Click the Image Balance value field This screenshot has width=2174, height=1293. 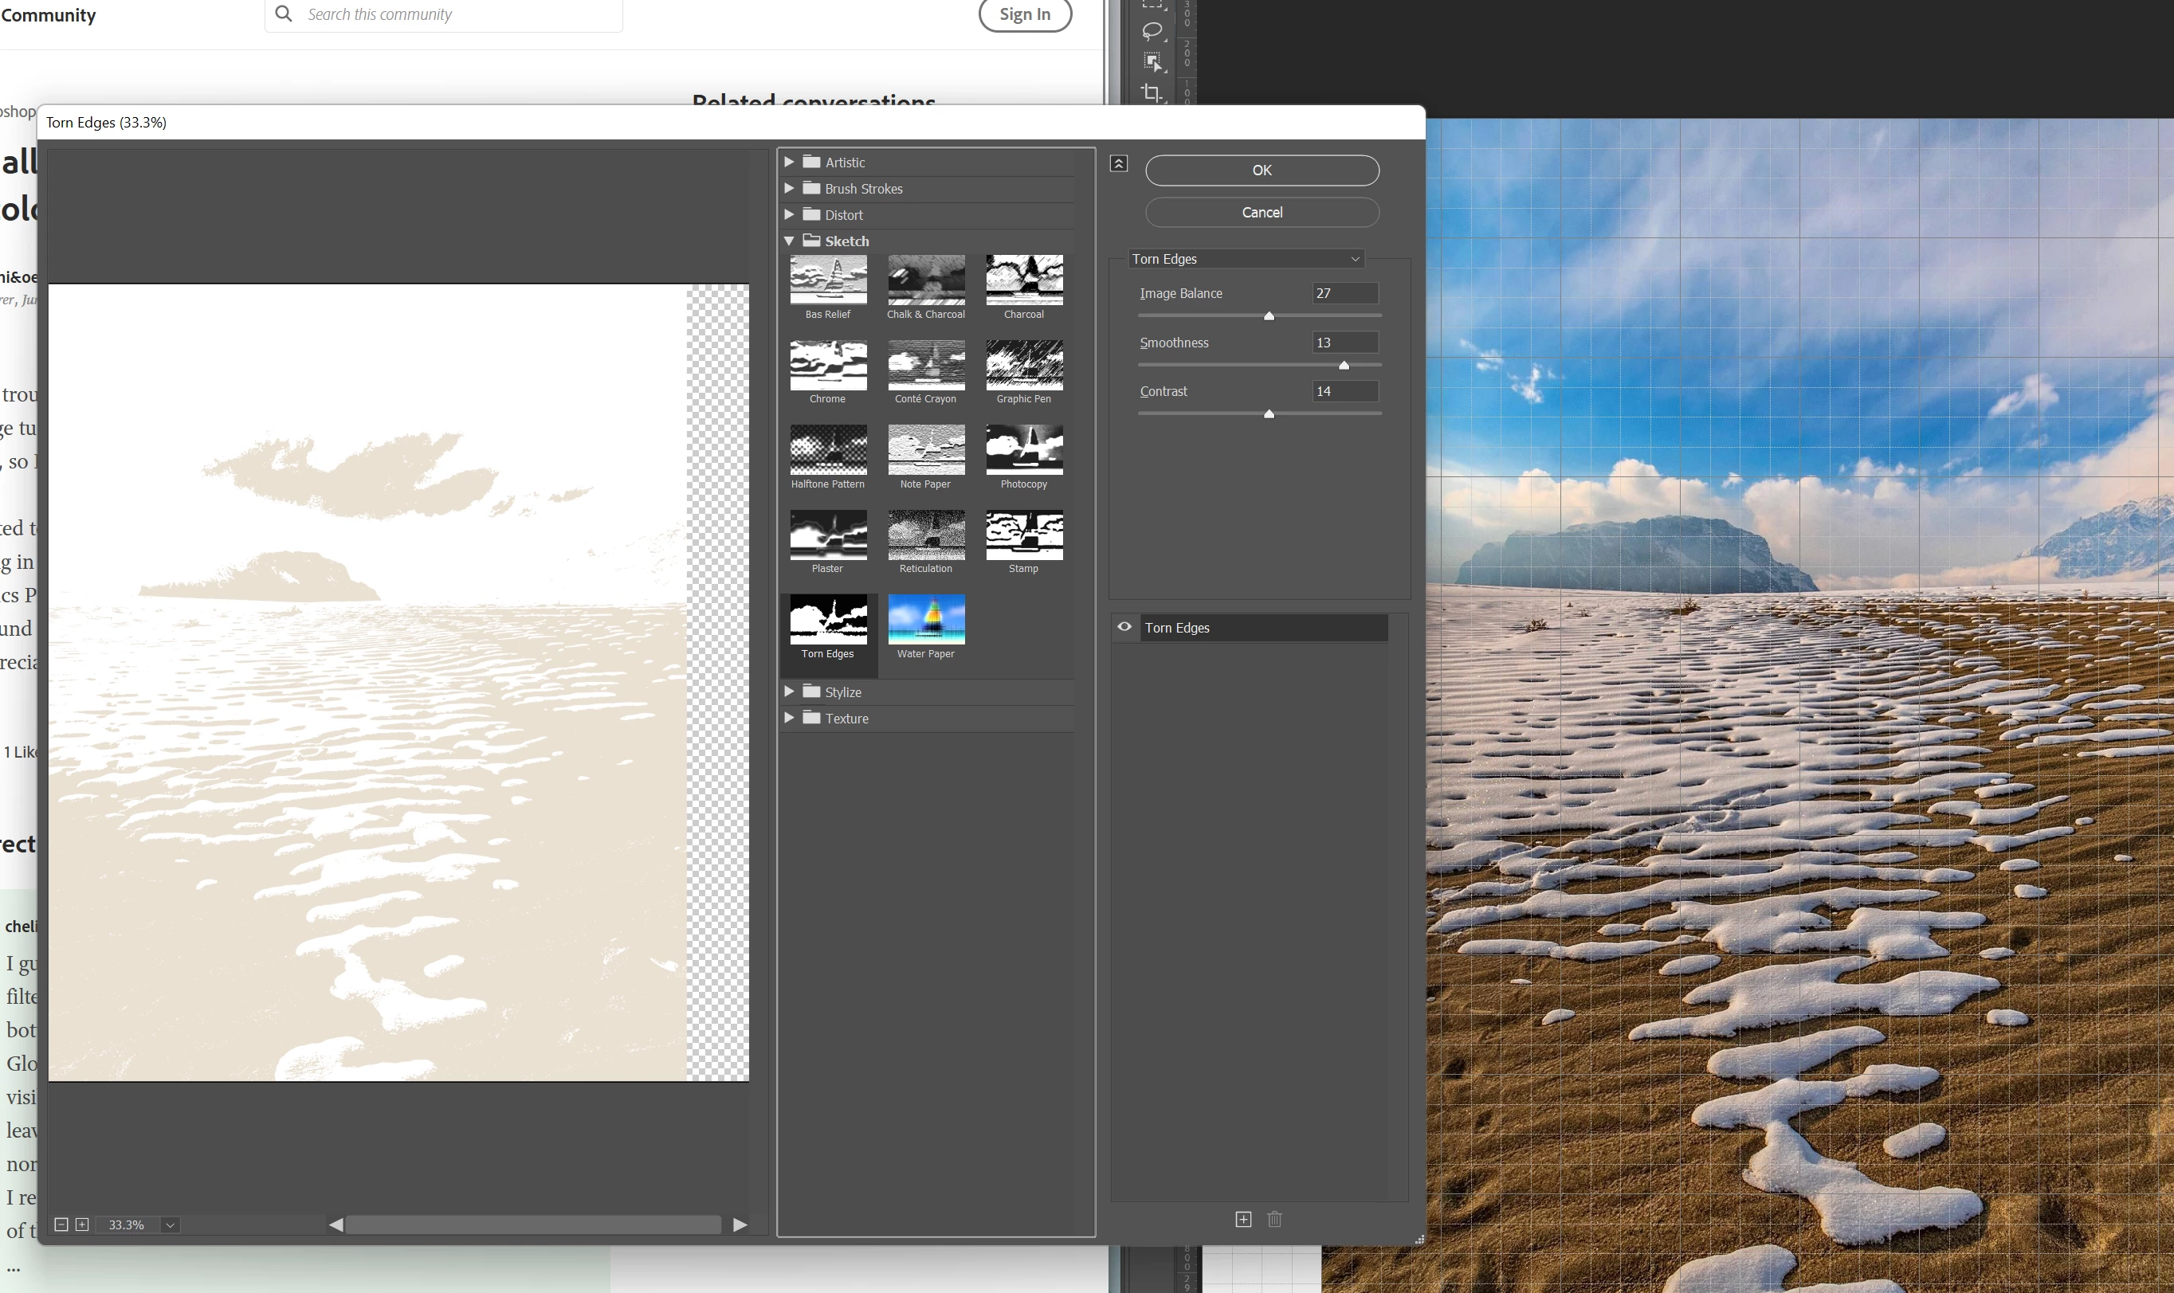pos(1344,294)
